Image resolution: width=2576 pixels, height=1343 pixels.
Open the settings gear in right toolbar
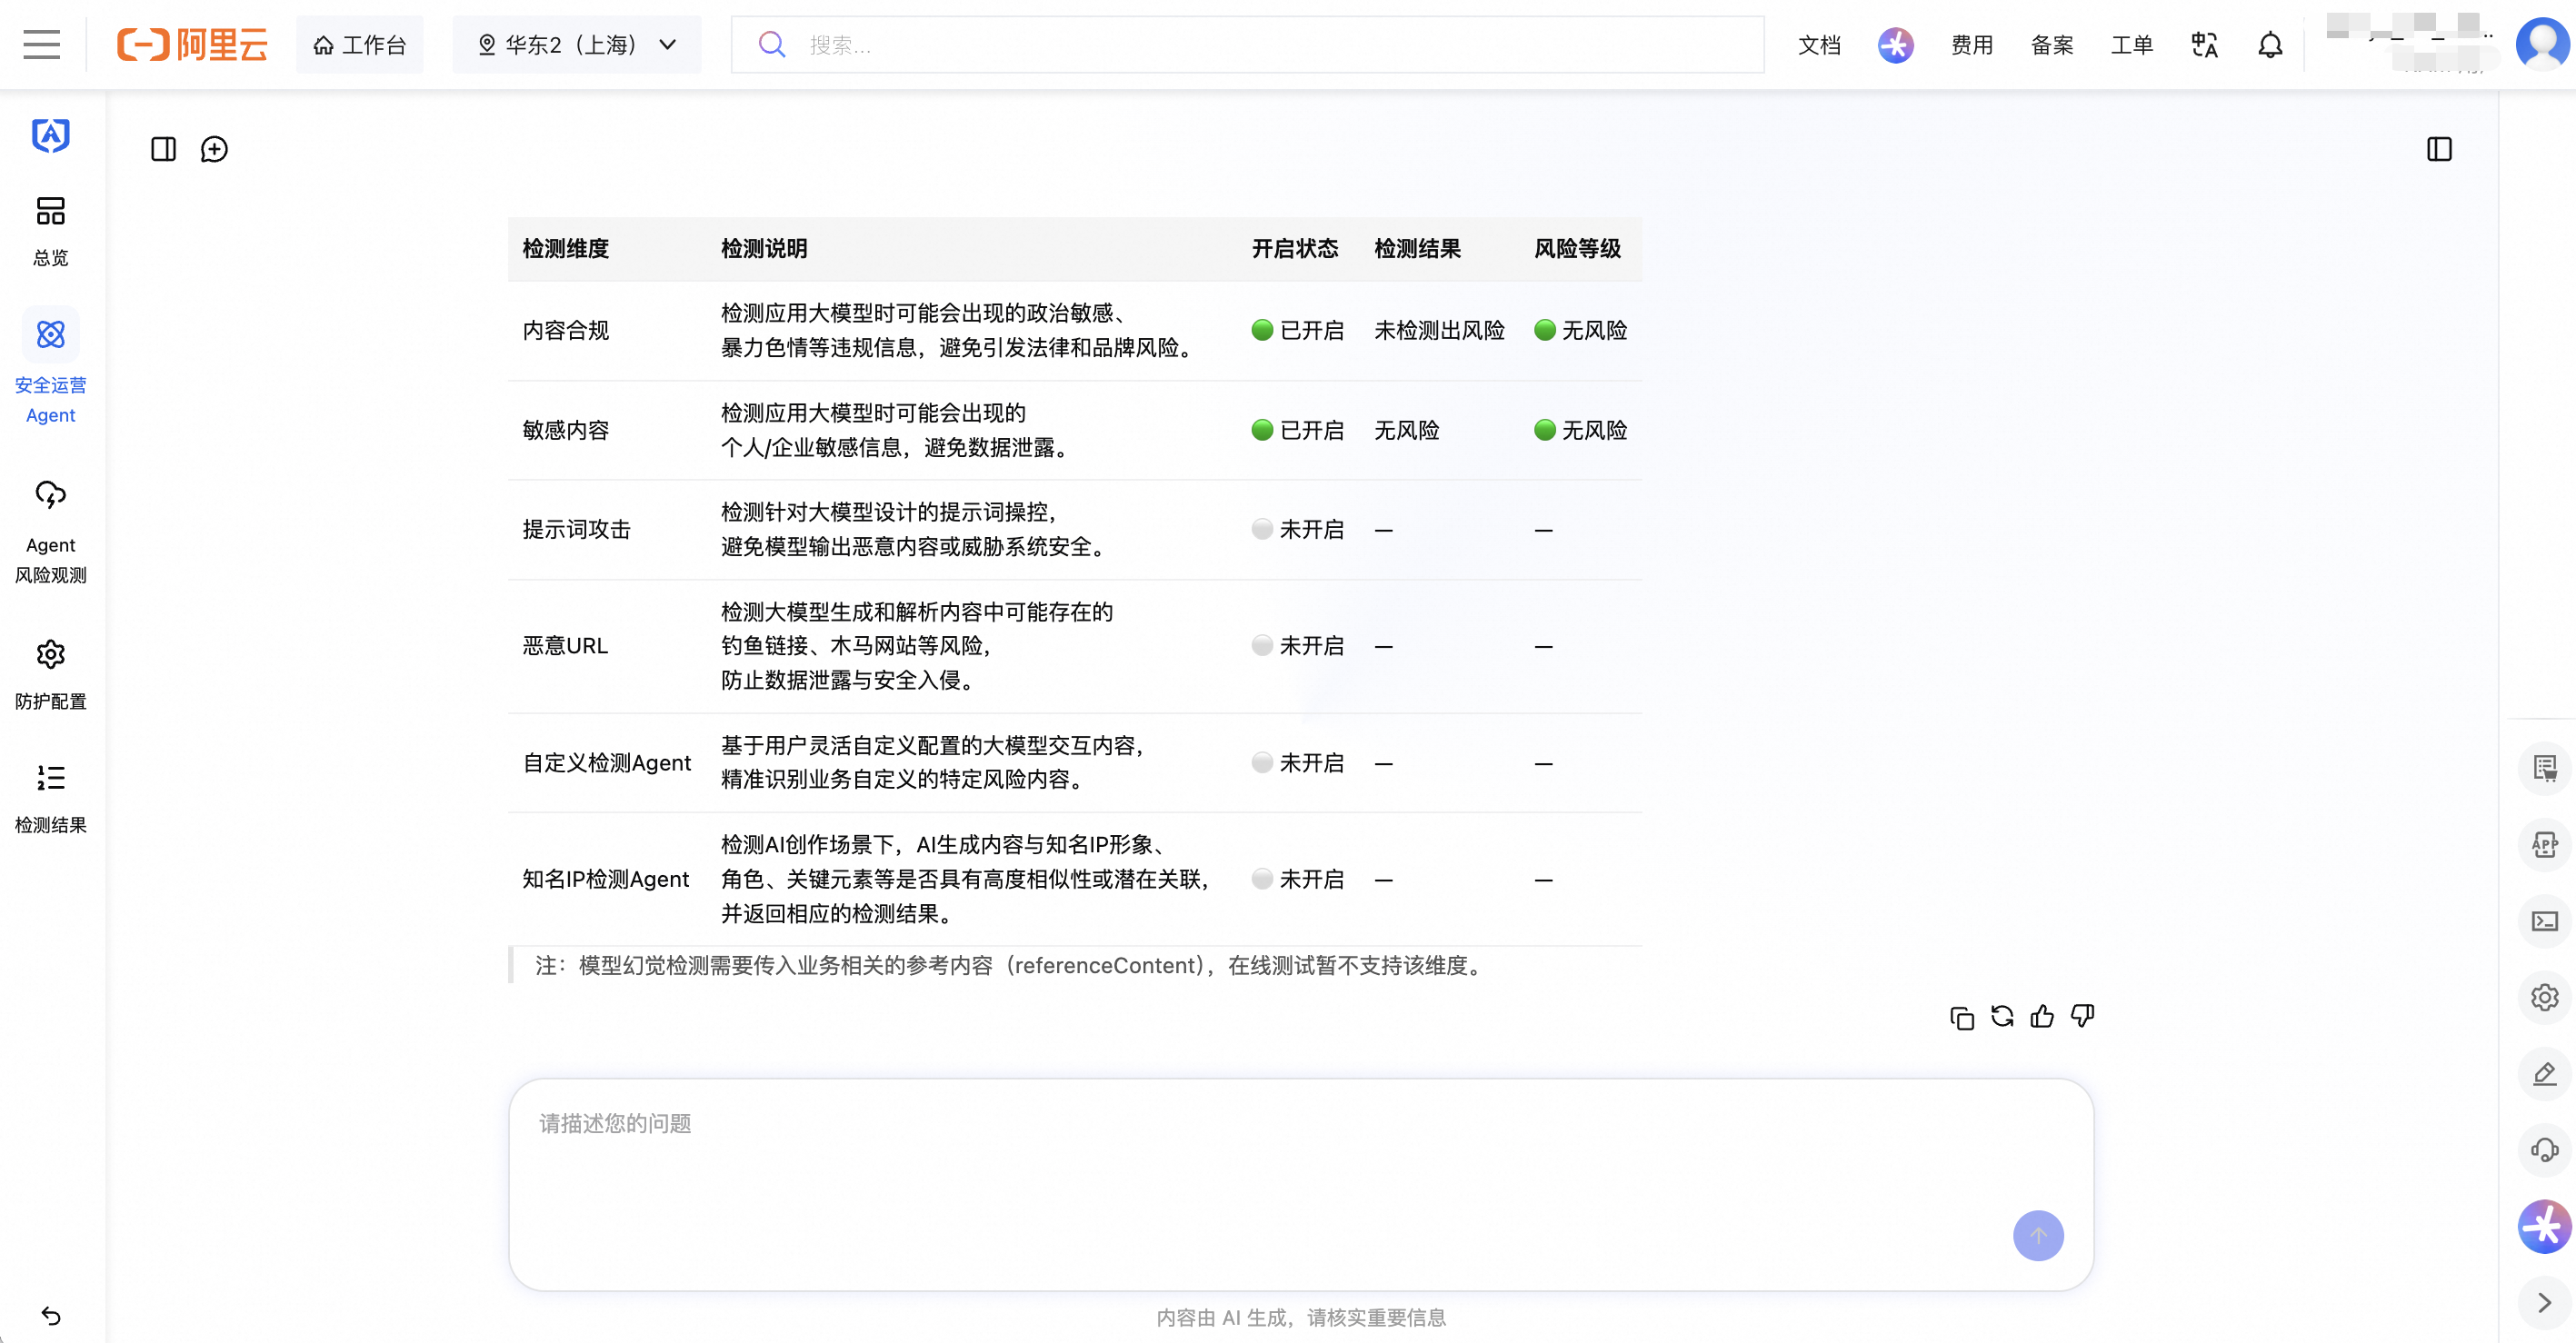[2544, 997]
